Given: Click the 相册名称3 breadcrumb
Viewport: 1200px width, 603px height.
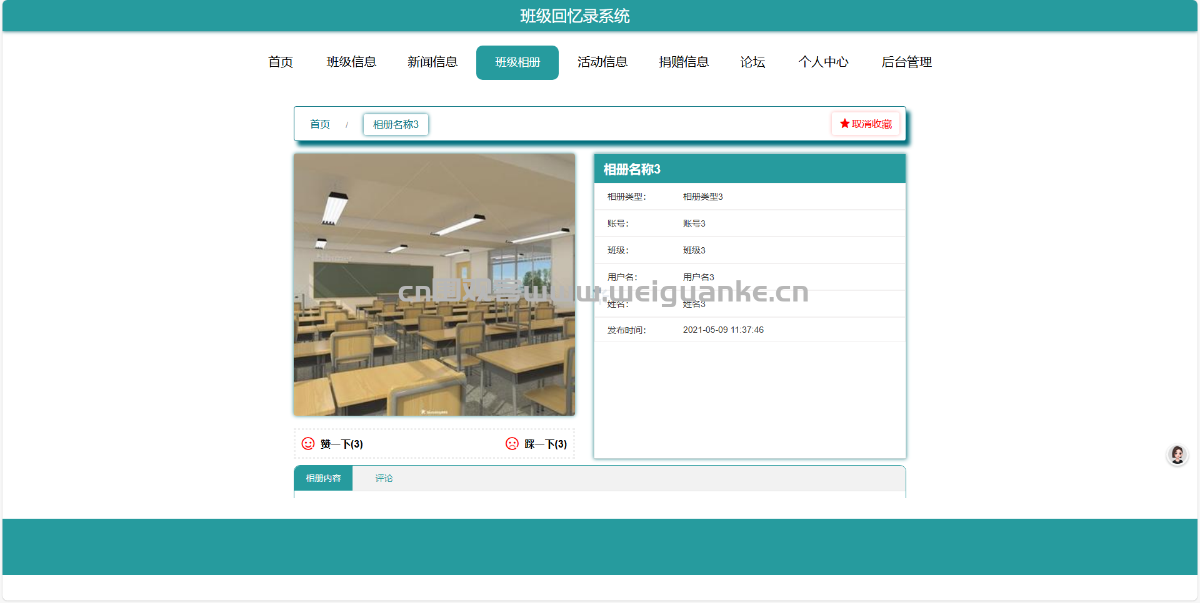Looking at the screenshot, I should pos(396,124).
